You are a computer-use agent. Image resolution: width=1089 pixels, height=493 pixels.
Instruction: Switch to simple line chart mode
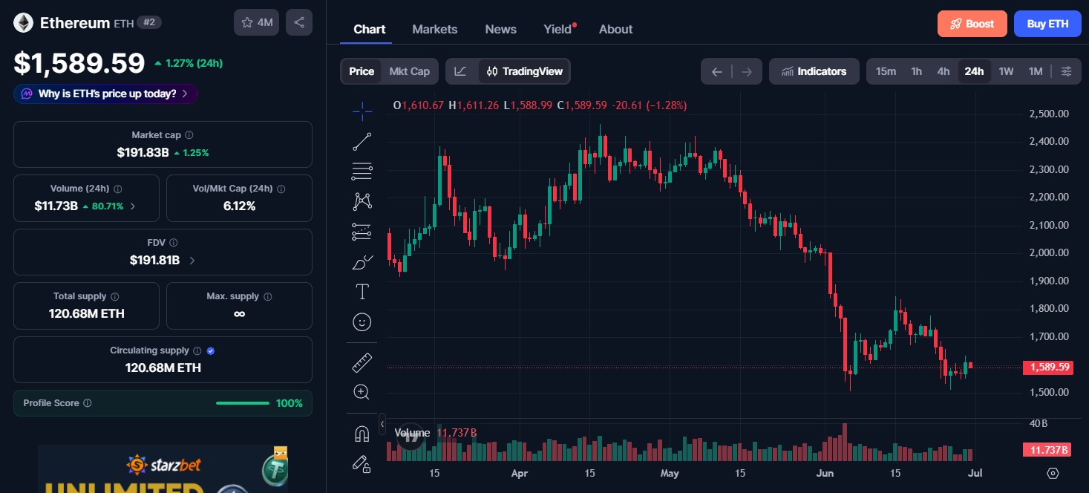coord(461,71)
